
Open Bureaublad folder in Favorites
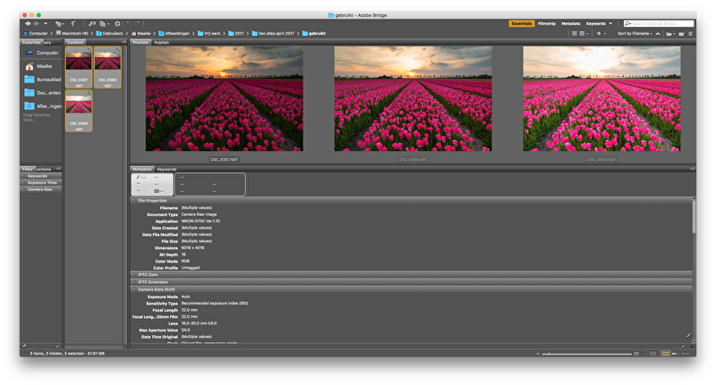tap(42, 80)
